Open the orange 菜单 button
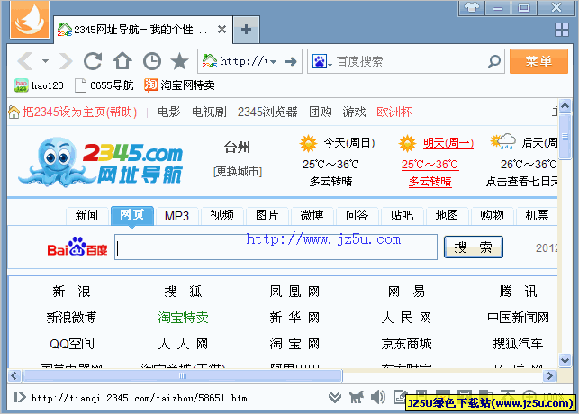 538,61
